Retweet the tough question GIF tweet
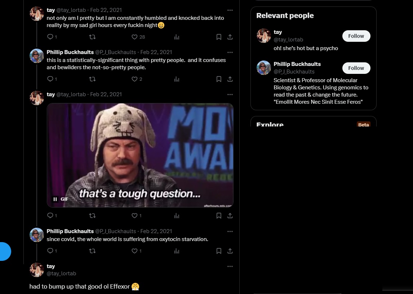The image size is (413, 294). click(92, 216)
